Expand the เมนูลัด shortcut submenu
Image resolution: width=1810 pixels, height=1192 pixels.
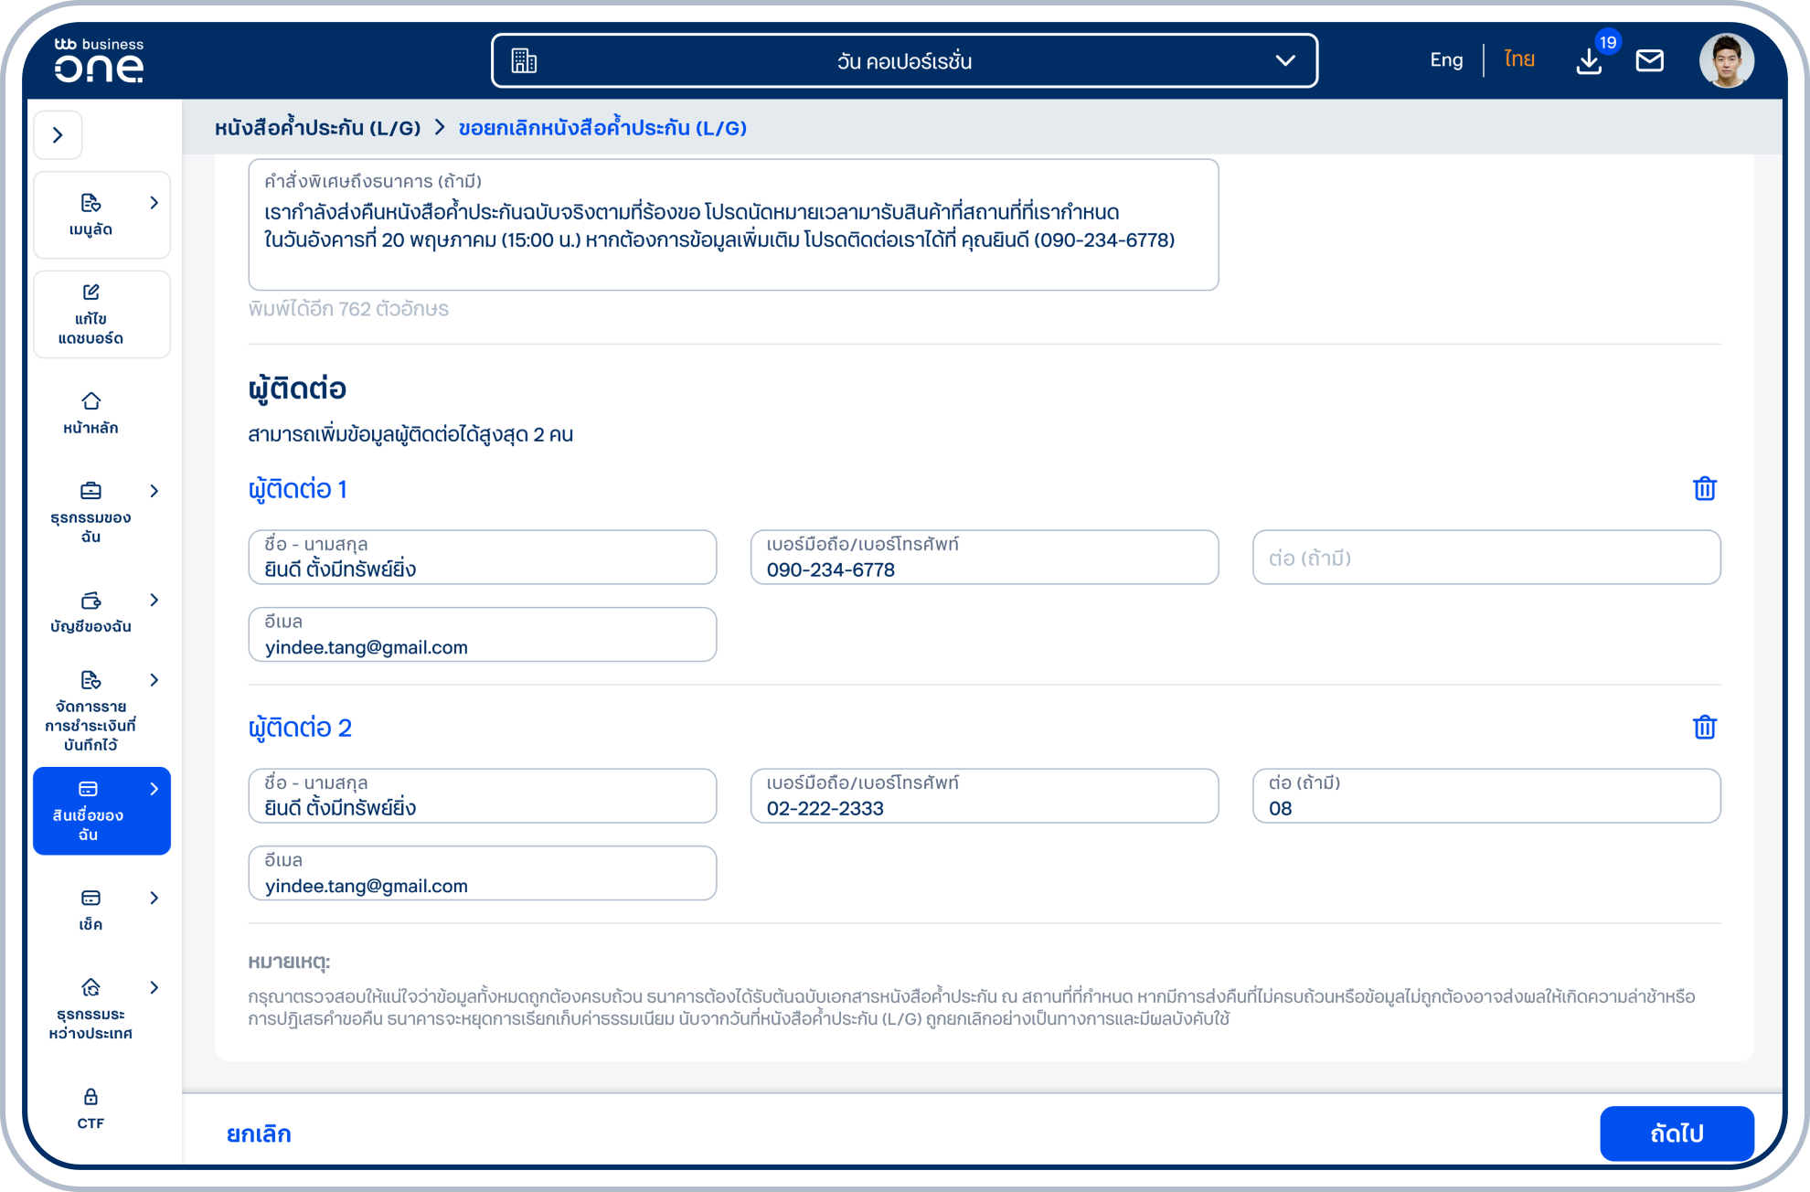[x=154, y=203]
